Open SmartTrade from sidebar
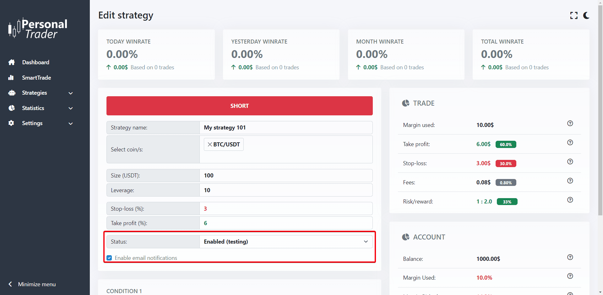 [x=36, y=78]
